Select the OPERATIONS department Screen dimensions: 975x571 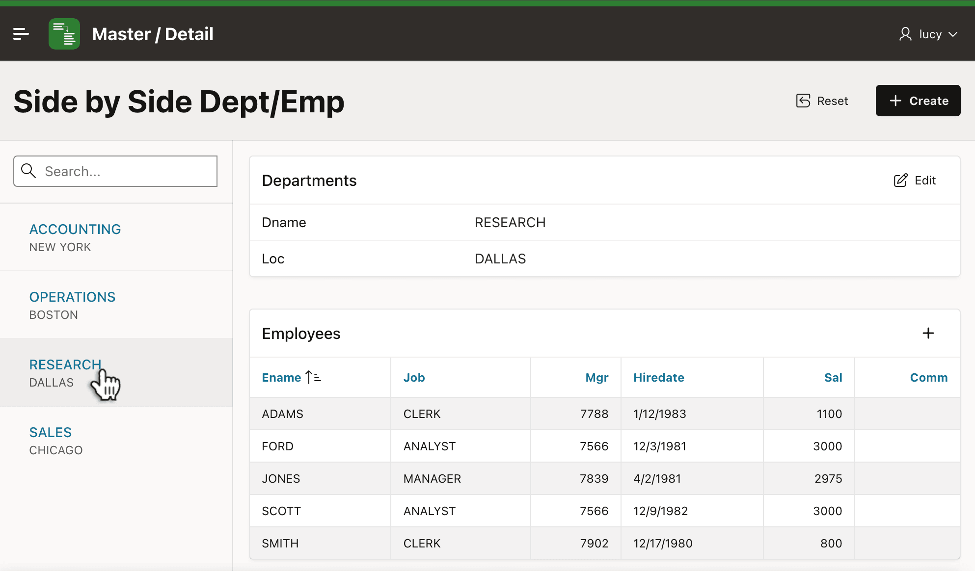tap(116, 305)
